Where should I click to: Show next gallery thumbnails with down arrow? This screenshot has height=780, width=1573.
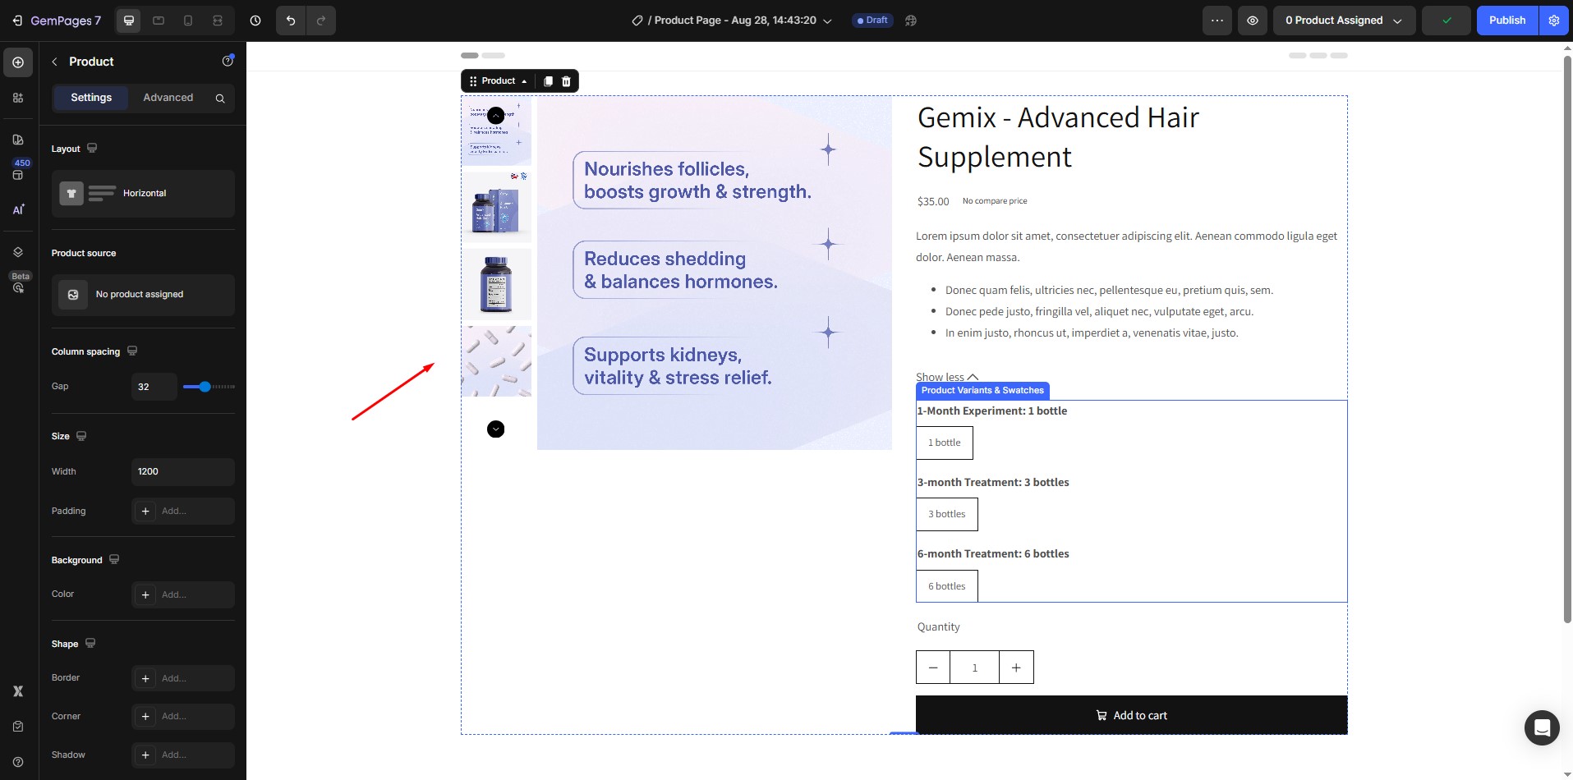495,429
